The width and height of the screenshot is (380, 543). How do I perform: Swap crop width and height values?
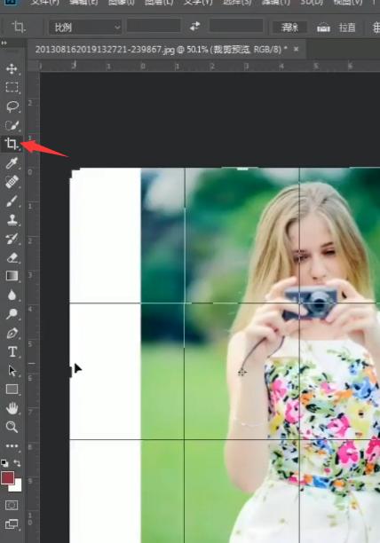(x=195, y=27)
